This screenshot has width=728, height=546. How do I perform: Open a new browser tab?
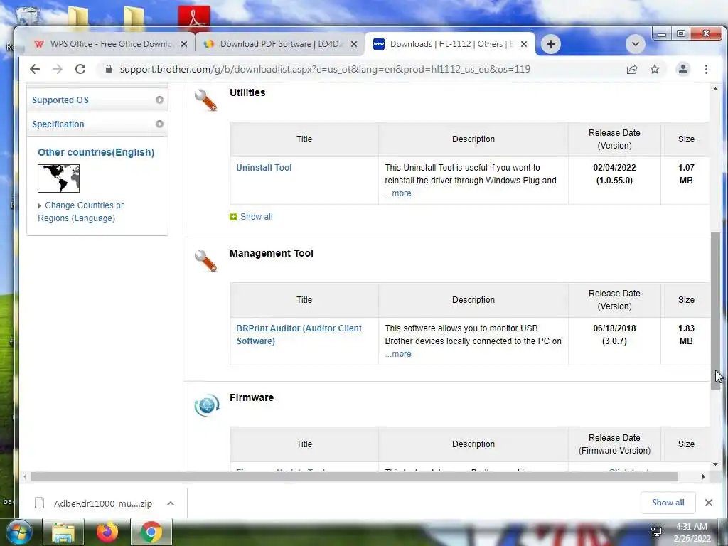click(x=551, y=44)
